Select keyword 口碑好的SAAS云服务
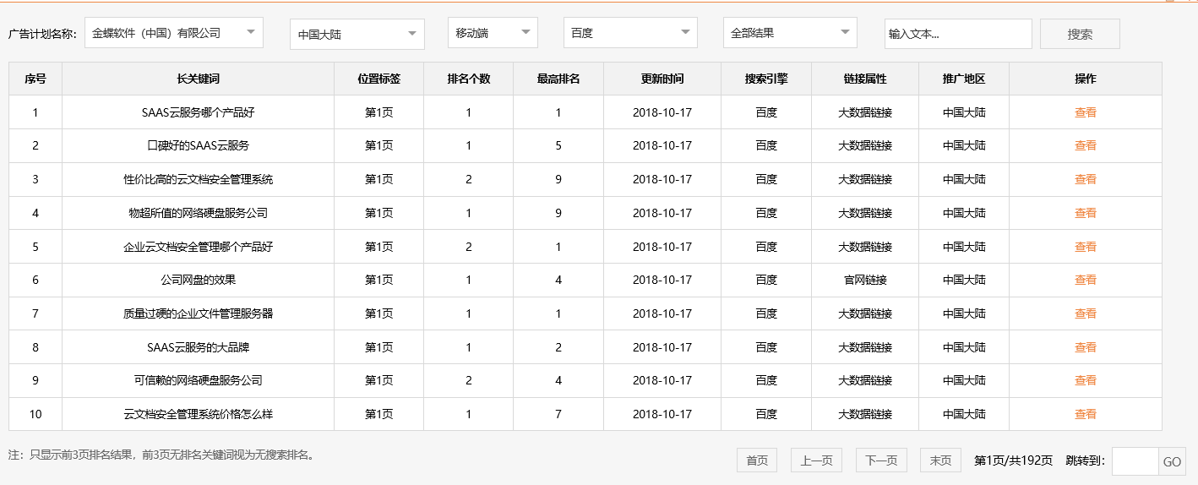This screenshot has height=485, width=1198. (x=199, y=145)
